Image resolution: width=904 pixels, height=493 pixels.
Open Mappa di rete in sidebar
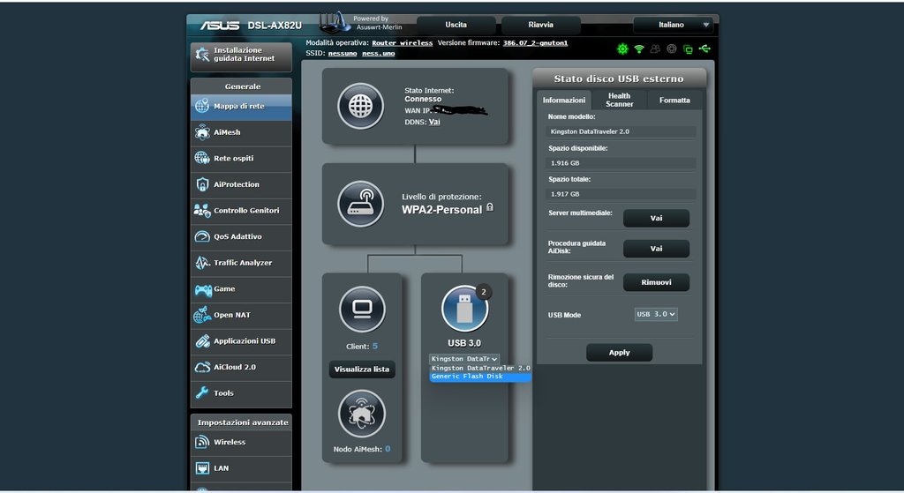click(x=241, y=107)
